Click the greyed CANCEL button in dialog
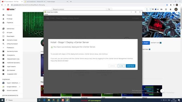 click(x=113, y=66)
